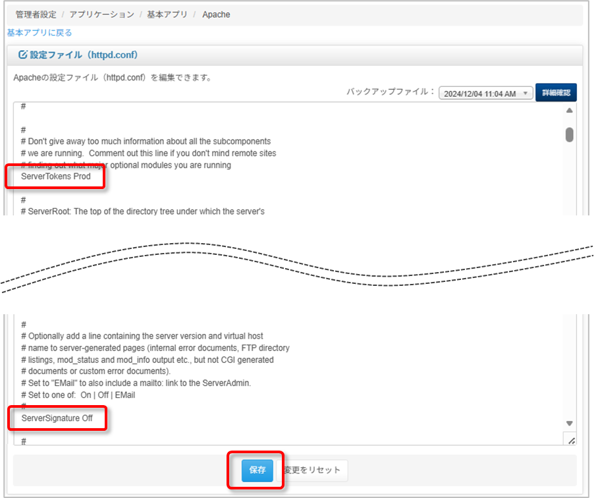Select the Apache breadcrumb entry

click(x=216, y=13)
